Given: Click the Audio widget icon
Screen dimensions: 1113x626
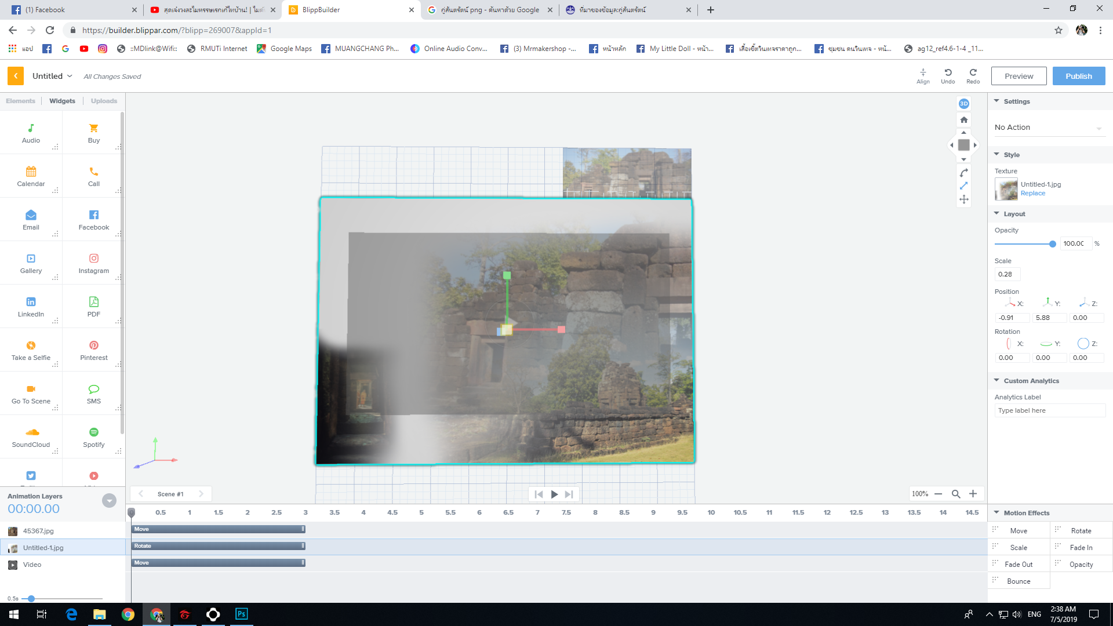Looking at the screenshot, I should tap(31, 128).
